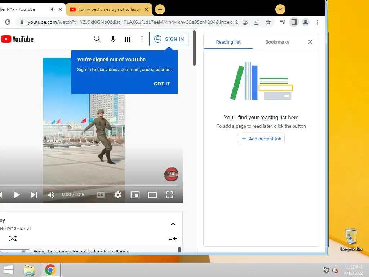Mute the audio icon on RAP tab

pyautogui.click(x=52, y=9)
